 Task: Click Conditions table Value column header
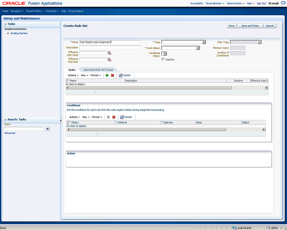tap(218, 122)
